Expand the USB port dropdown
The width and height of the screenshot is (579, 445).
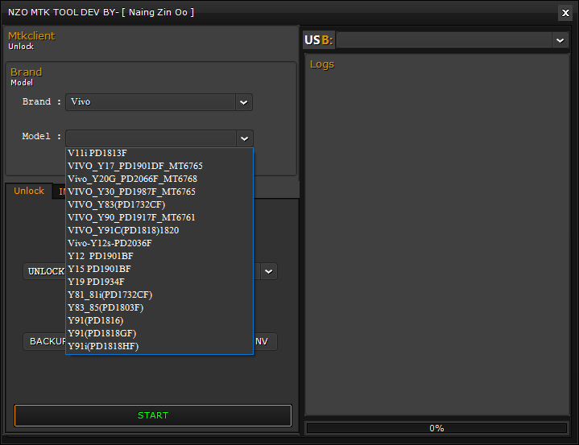pyautogui.click(x=560, y=40)
